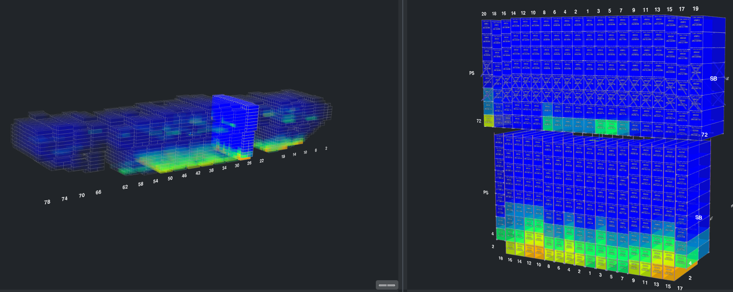The width and height of the screenshot is (733, 292).
Task: Click row label 9 below hold stack
Action: (x=634, y=280)
